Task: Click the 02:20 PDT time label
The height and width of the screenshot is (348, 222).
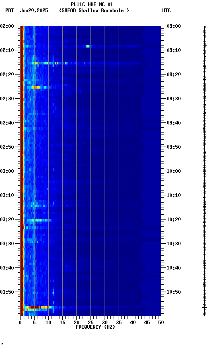Action: pyautogui.click(x=7, y=75)
